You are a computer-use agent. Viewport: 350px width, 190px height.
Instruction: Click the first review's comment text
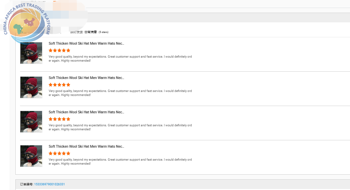coord(120,59)
